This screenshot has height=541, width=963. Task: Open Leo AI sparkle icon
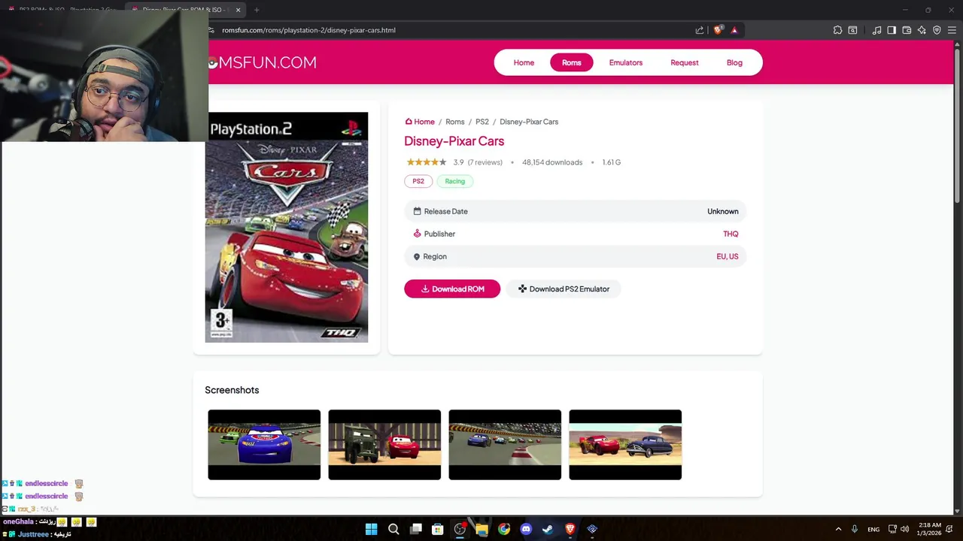coord(922,30)
